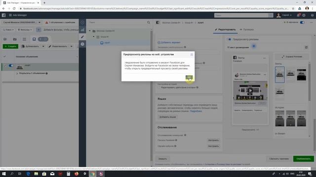Open the Подробнее learn more link
Image resolution: width=316 pixels, height=177 pixels.
pyautogui.click(x=196, y=111)
